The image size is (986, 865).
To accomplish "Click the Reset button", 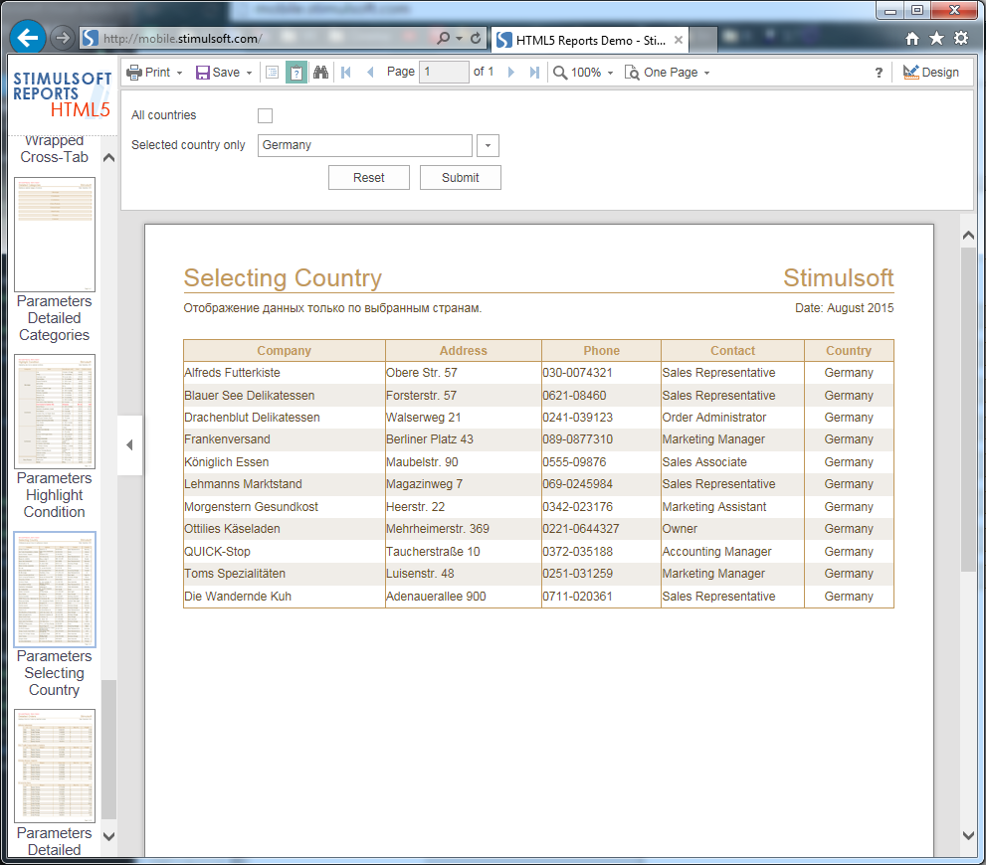I will coord(368,178).
